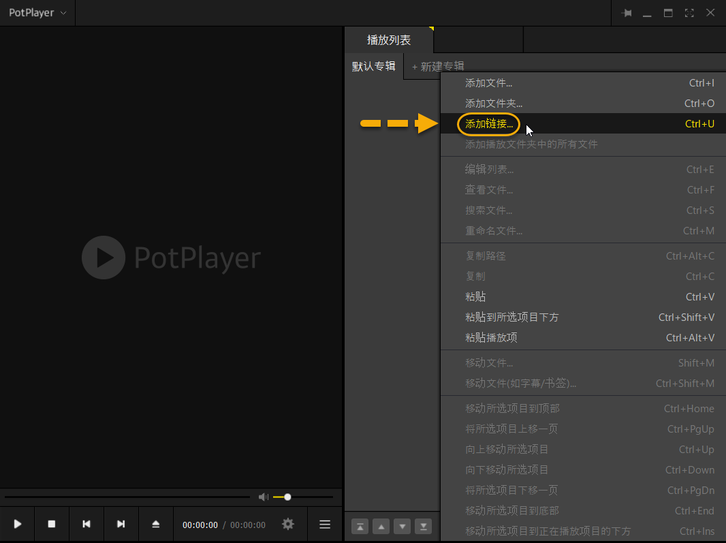726x543 pixels.
Task: Expand the PotPlayer main menu dropdown
Action: 37,13
